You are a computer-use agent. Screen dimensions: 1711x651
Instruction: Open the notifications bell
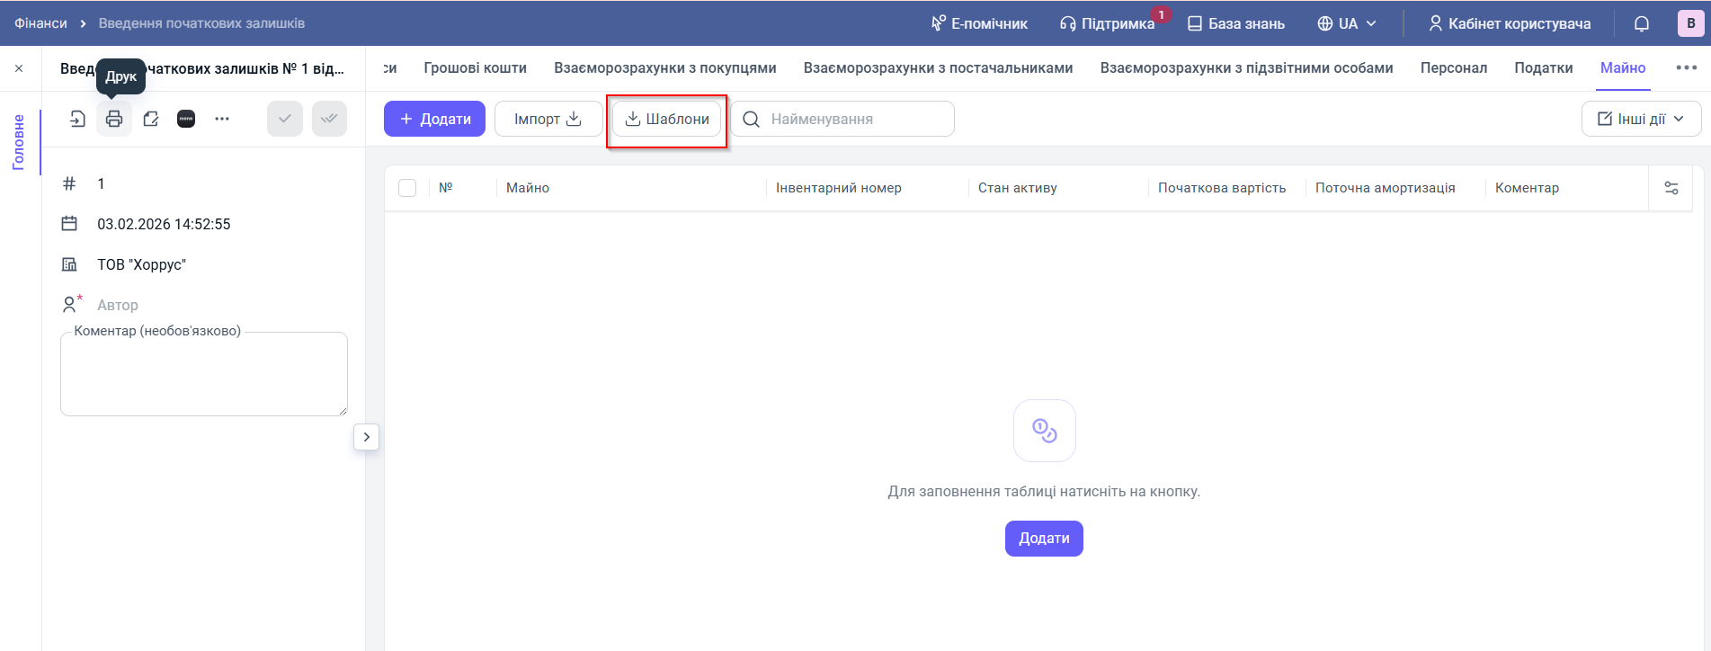point(1642,23)
